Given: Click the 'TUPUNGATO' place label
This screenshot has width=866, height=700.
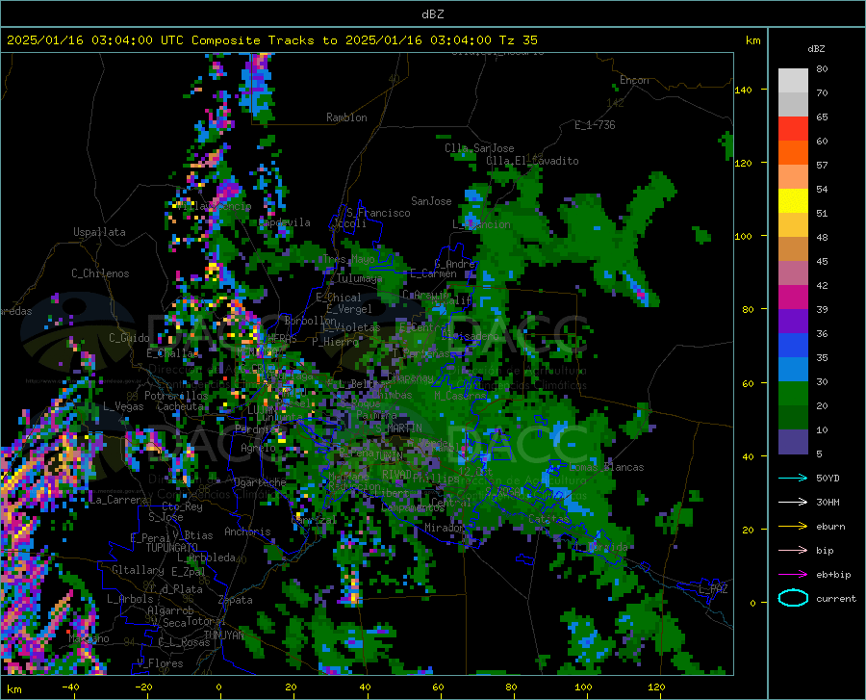Looking at the screenshot, I should click(x=172, y=548).
